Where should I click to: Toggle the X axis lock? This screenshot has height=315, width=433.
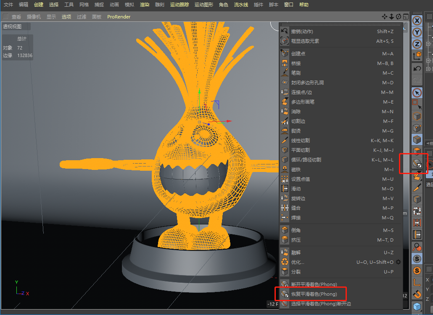tap(417, 21)
